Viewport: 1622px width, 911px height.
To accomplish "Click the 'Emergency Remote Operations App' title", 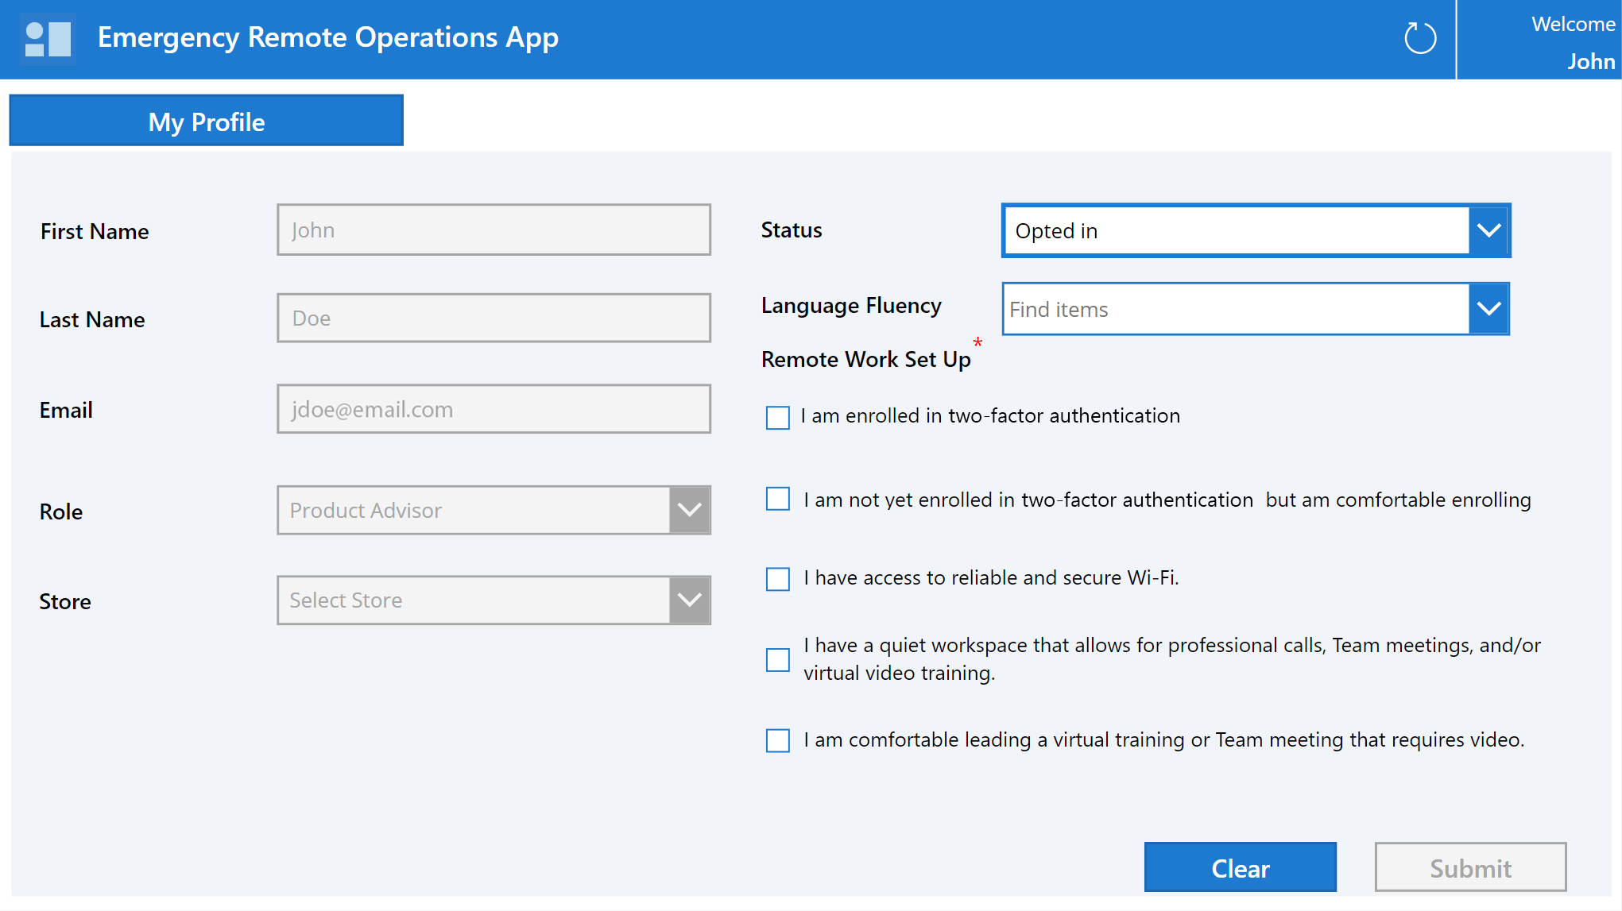I will 327,37.
